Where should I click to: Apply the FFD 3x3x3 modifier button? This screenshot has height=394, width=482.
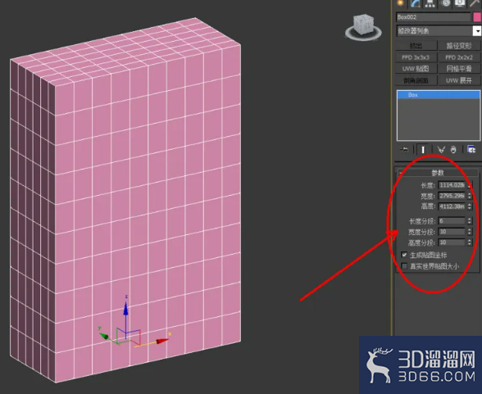click(x=416, y=57)
